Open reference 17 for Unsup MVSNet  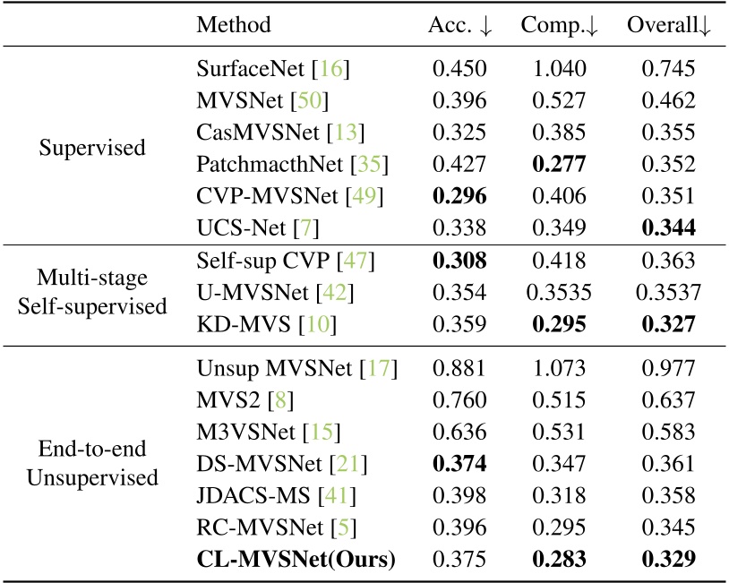pos(379,368)
